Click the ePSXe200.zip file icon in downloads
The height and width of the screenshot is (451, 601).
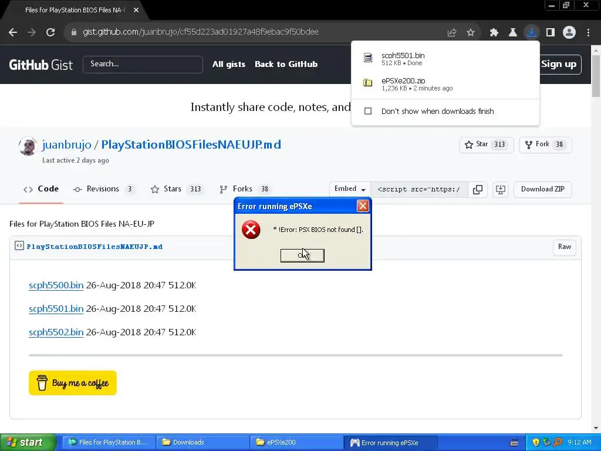pyautogui.click(x=368, y=82)
